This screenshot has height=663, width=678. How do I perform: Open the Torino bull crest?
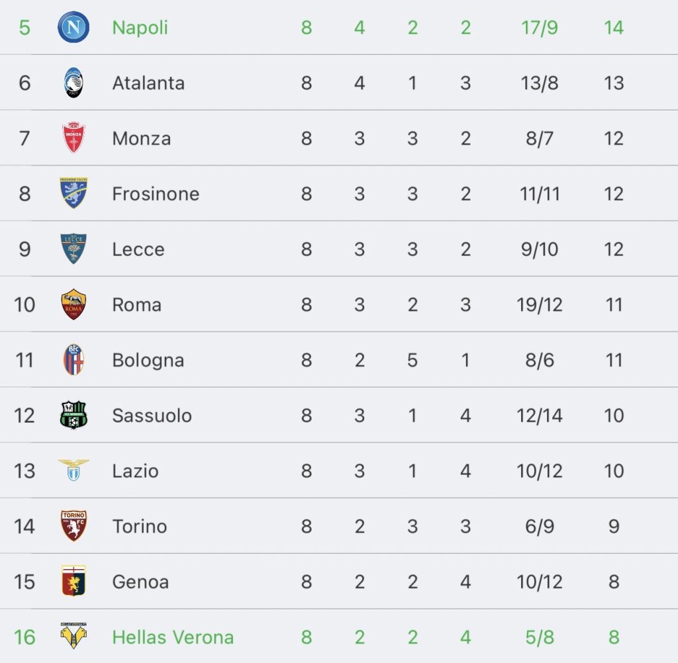73,525
